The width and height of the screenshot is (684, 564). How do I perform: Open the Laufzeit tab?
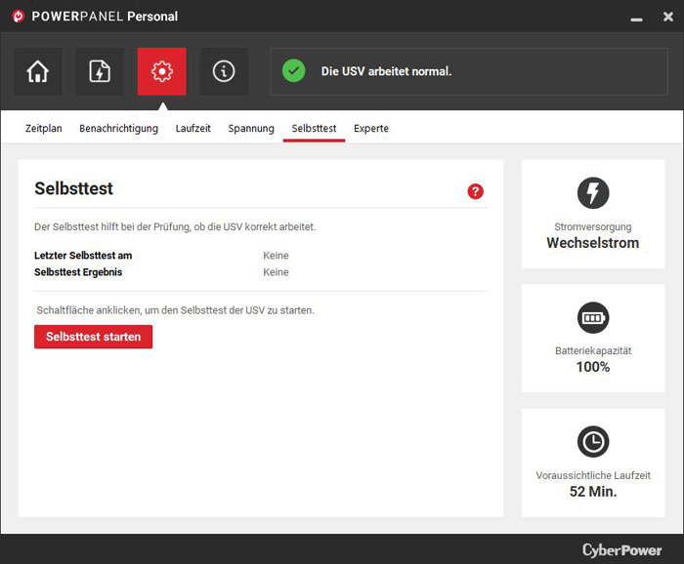pos(192,128)
